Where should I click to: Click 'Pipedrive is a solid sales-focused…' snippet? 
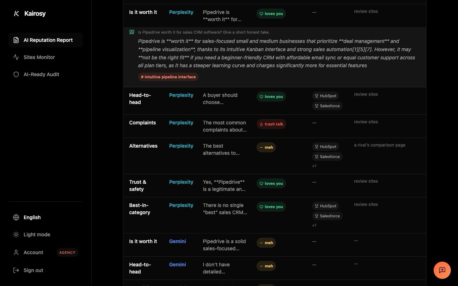(x=224, y=245)
